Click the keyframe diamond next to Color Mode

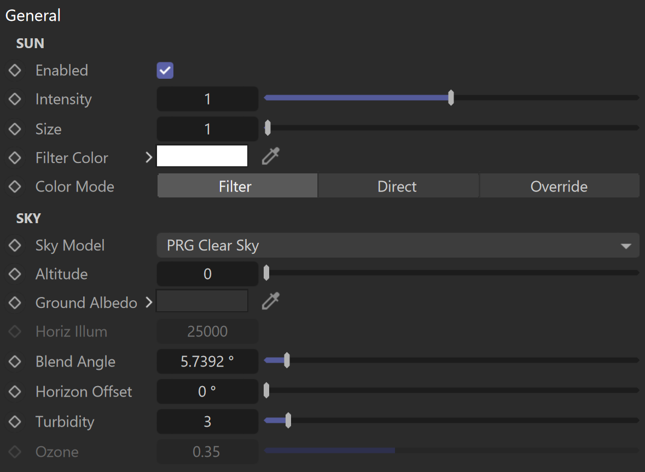coord(15,187)
